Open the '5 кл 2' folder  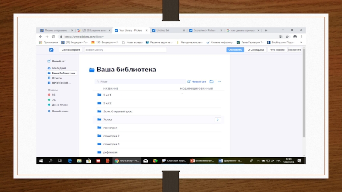click(x=159, y=103)
